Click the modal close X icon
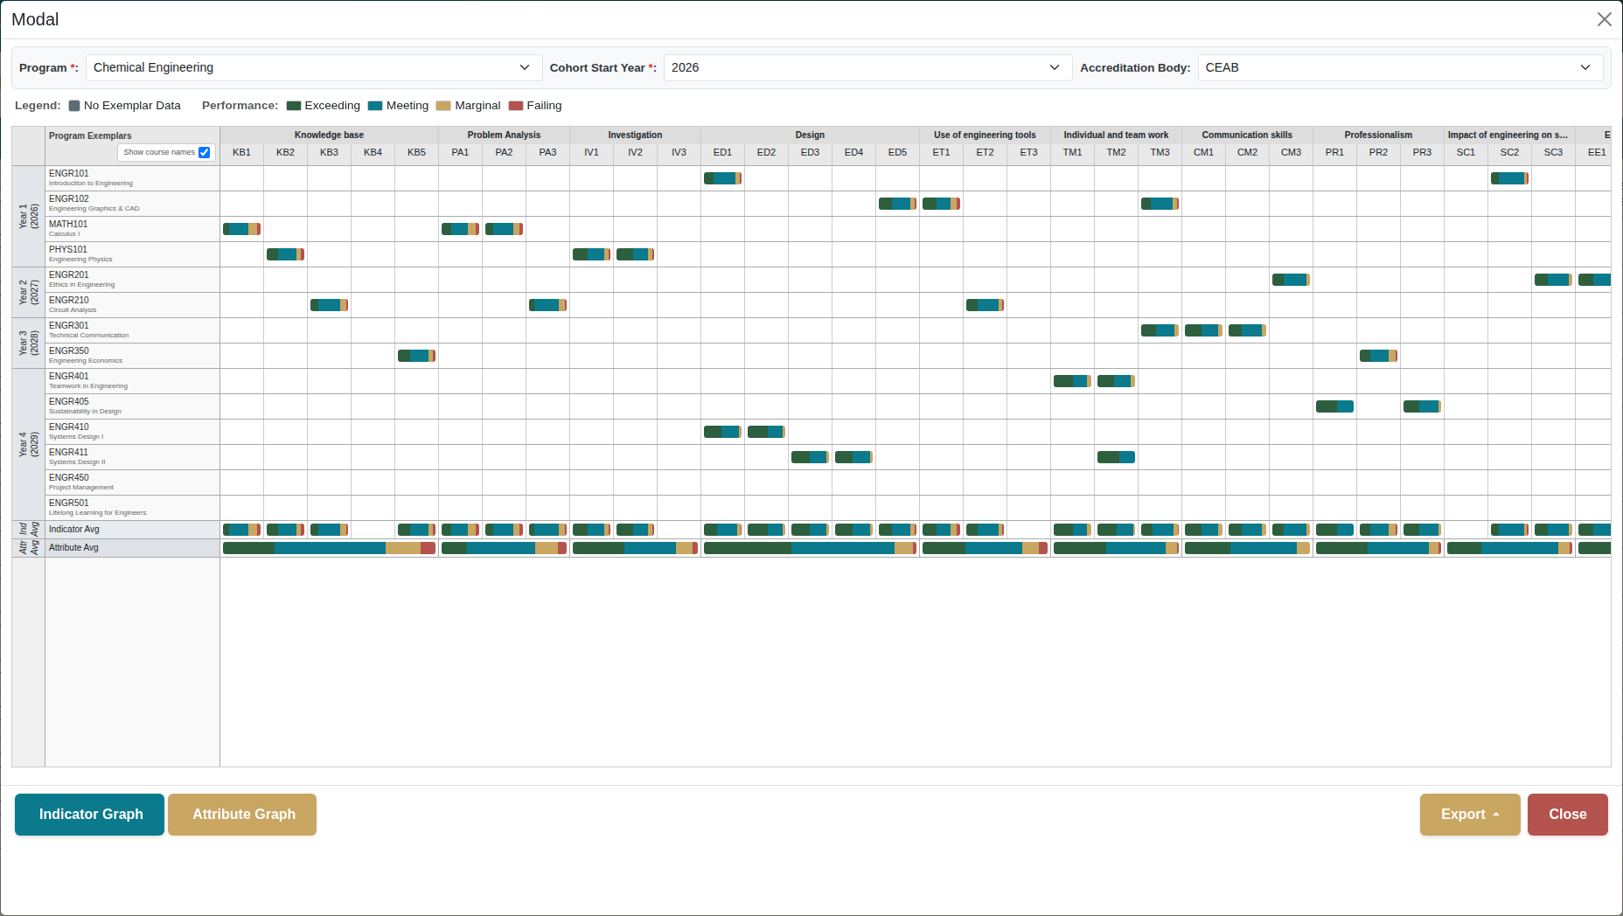This screenshot has width=1623, height=916. coord(1605,18)
